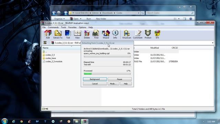Switch to WinRAR taskbar button
This screenshot has height=124, width=220.
85,121
